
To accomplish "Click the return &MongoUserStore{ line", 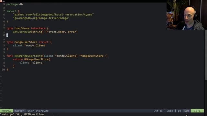I will (x=31, y=59).
